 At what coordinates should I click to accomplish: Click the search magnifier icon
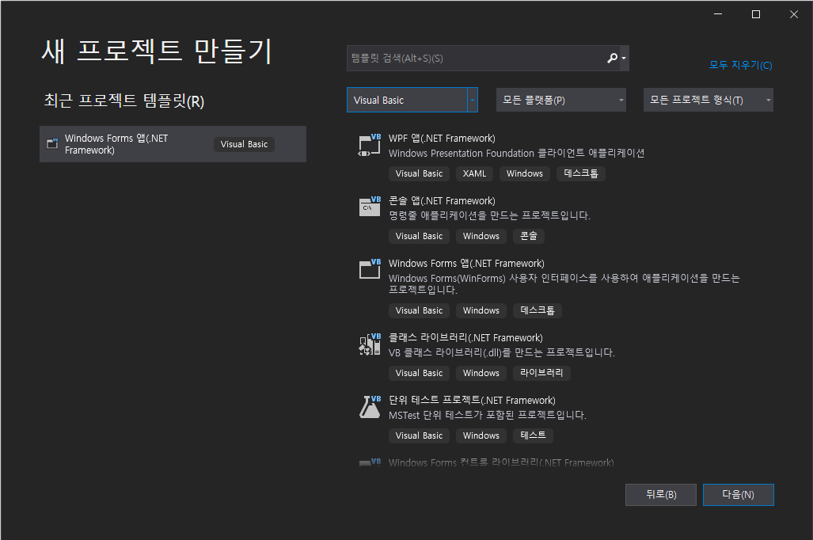click(613, 58)
